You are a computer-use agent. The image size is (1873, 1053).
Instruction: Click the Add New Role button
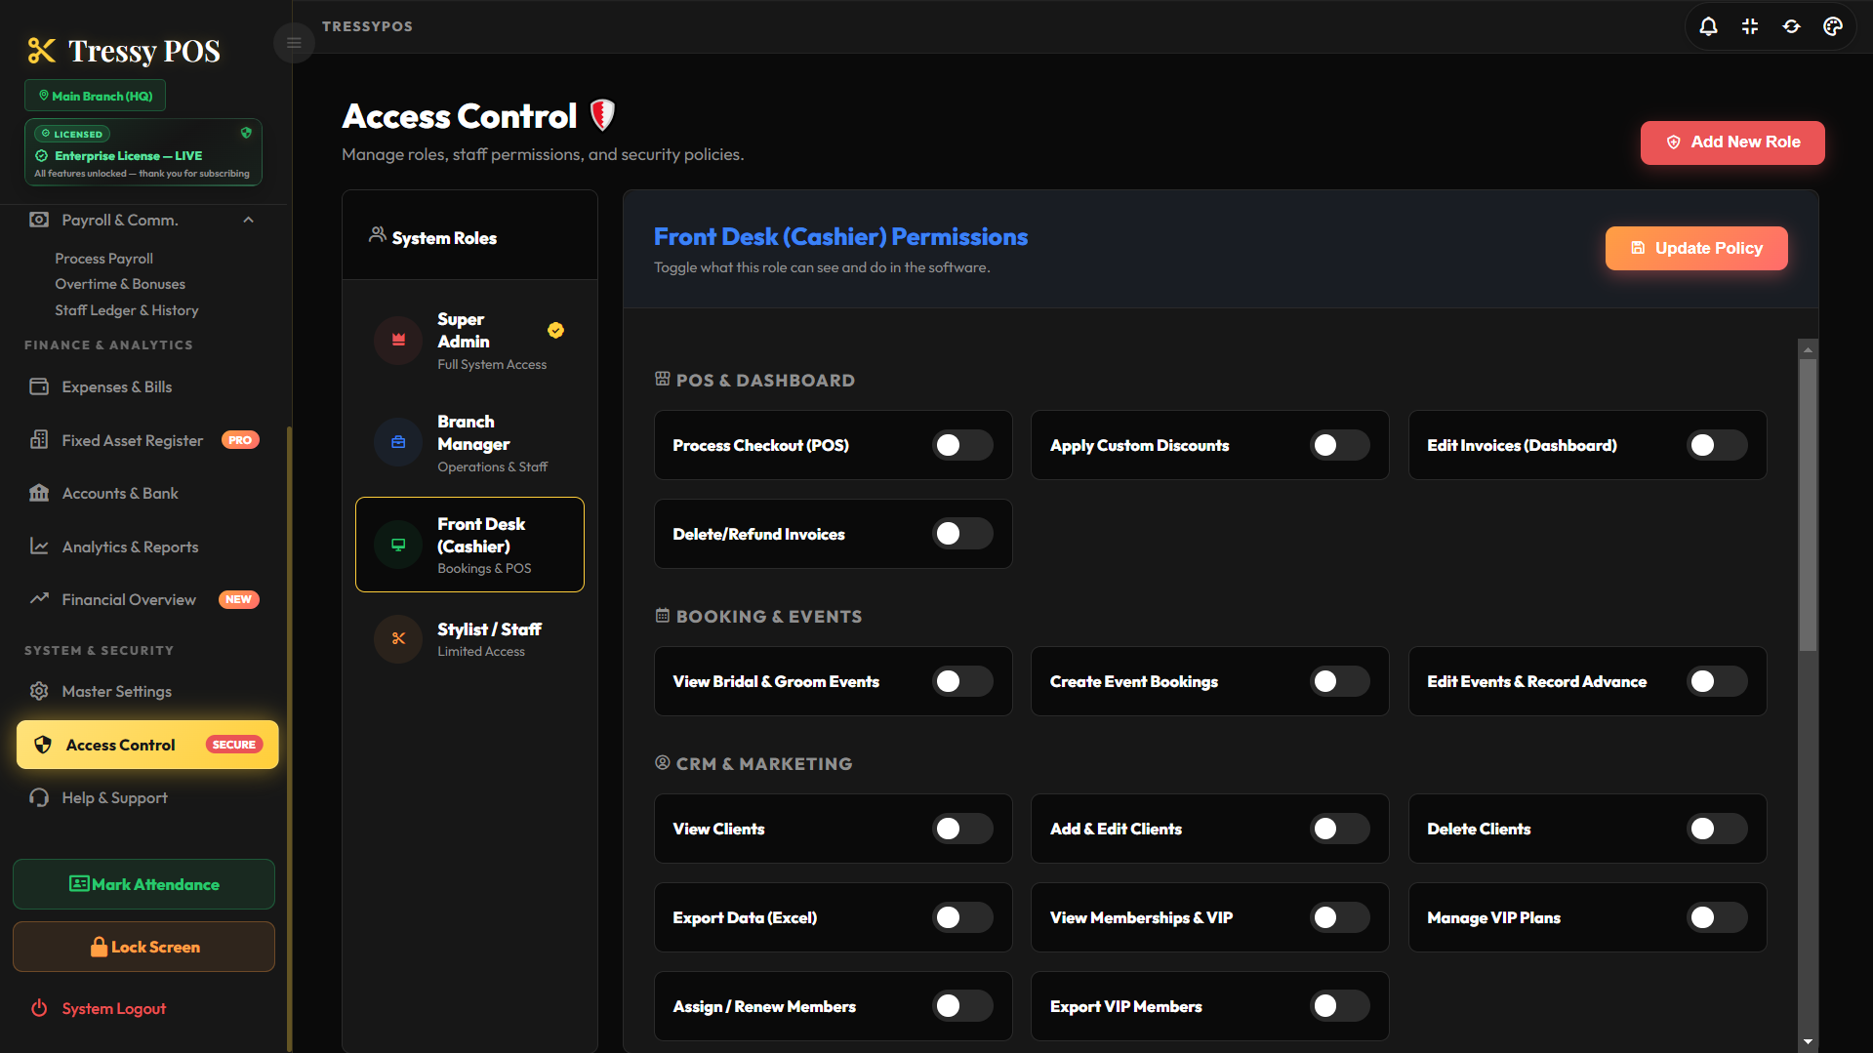(1732, 142)
